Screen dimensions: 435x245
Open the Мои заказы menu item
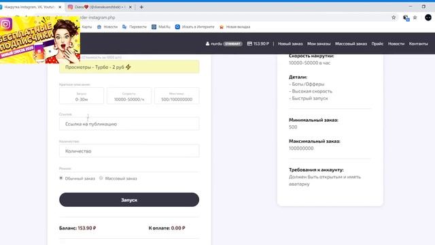point(319,44)
